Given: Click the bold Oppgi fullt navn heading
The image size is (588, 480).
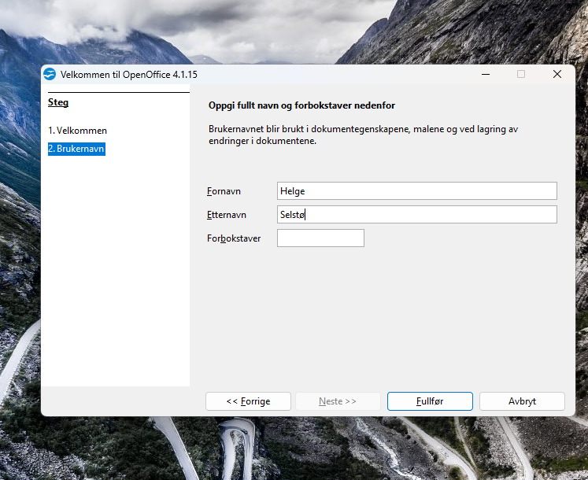Looking at the screenshot, I should (x=301, y=105).
